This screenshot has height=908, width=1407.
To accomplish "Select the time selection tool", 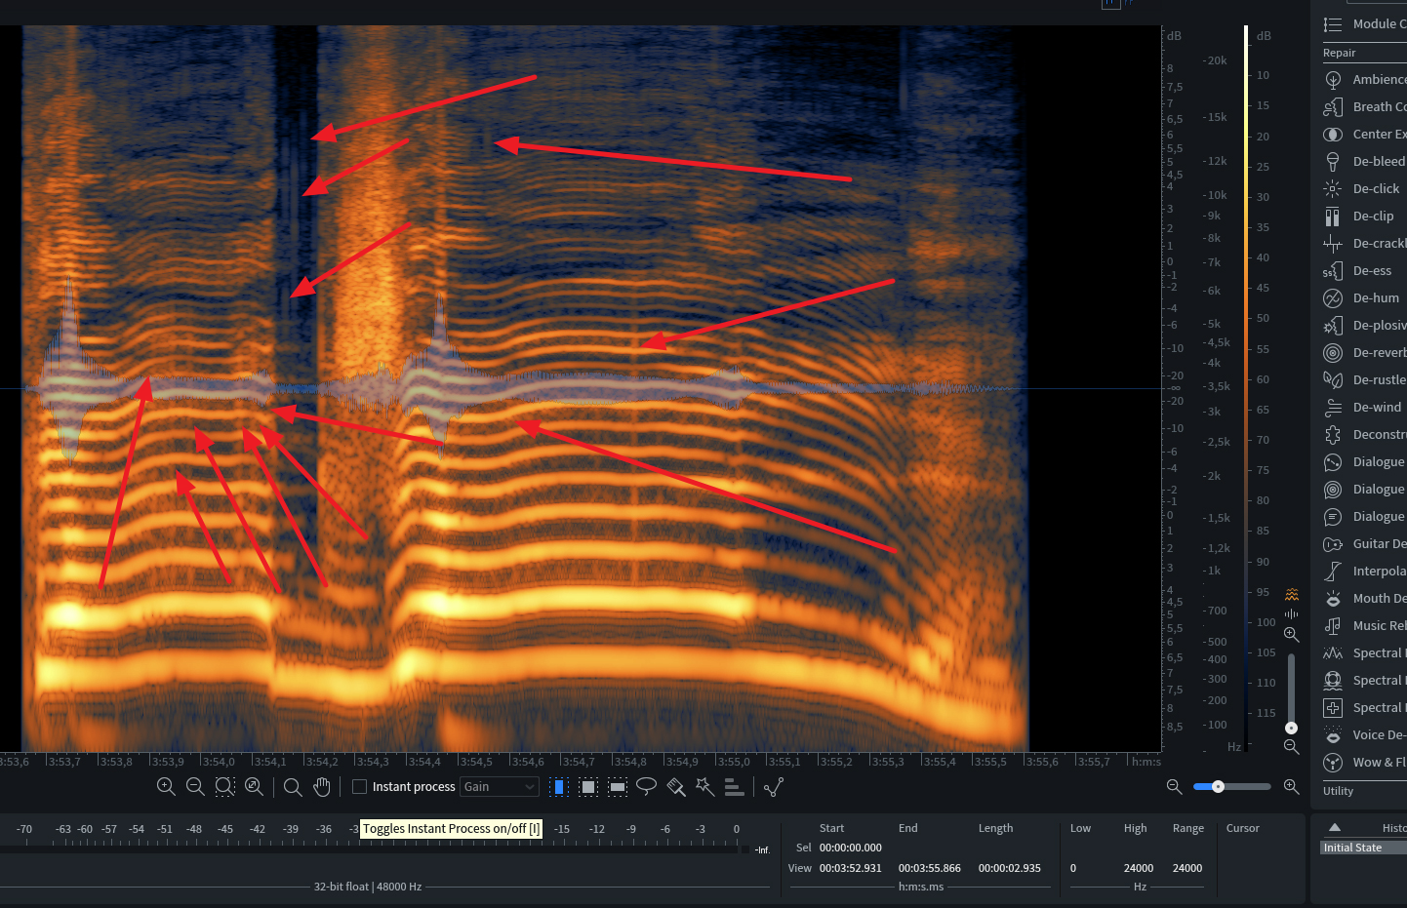I will tap(559, 787).
